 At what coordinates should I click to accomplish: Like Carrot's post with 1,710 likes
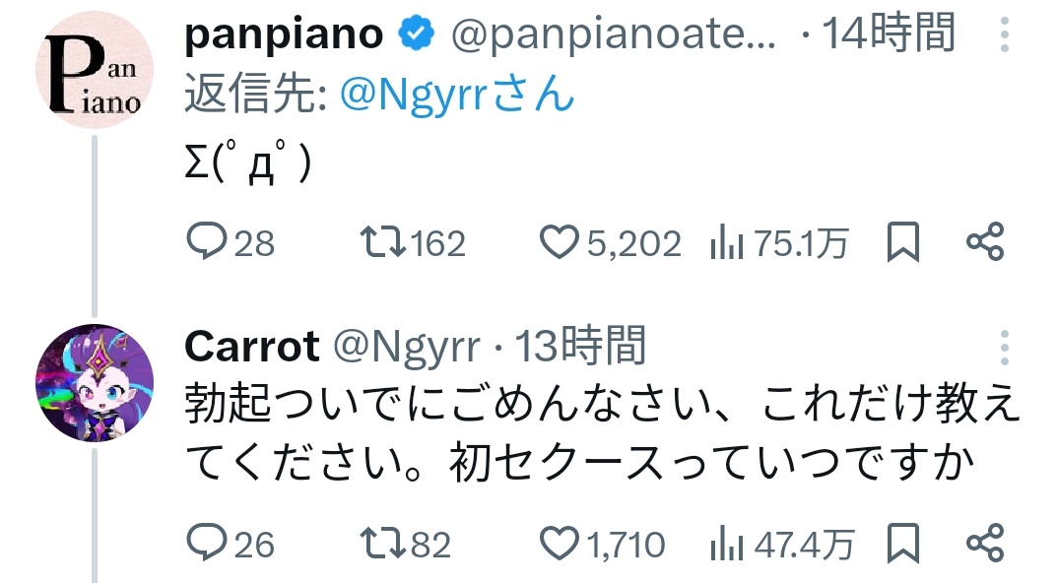coord(561,543)
